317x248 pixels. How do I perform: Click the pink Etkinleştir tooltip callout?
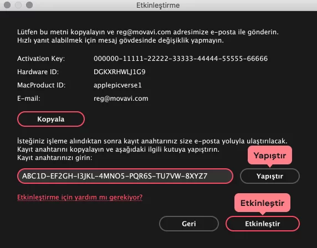click(263, 203)
